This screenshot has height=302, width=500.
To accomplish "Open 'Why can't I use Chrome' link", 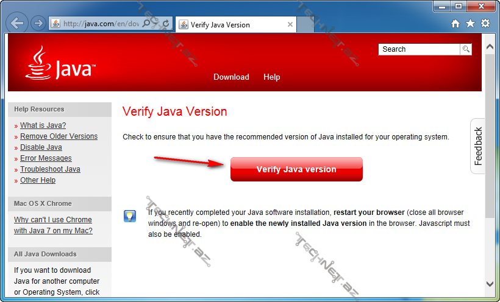I will tap(53, 220).
